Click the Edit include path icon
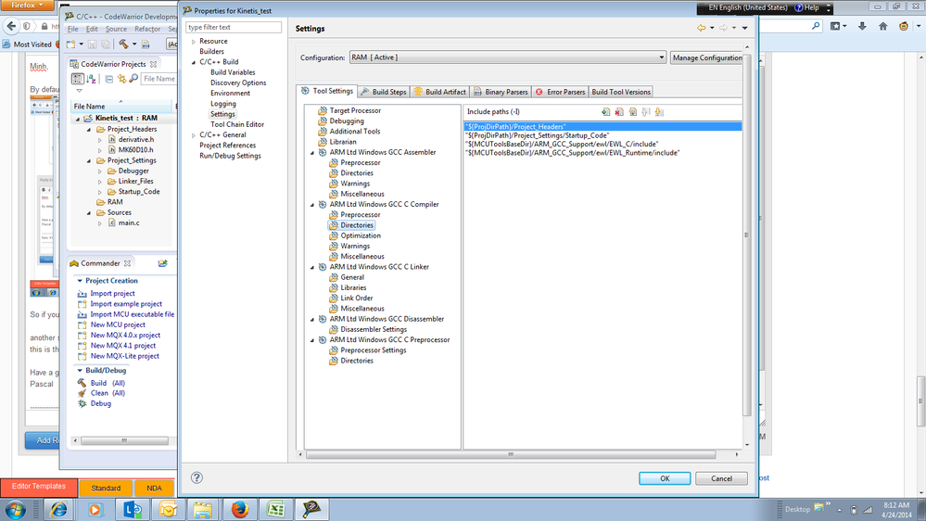This screenshot has height=521, width=926. coord(632,111)
